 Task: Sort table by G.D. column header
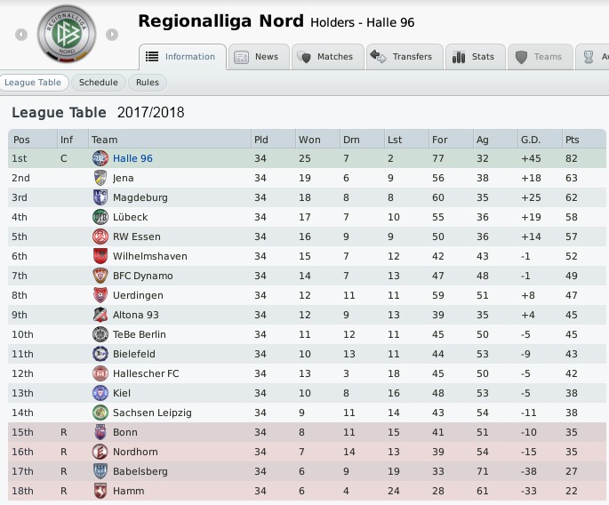[531, 140]
